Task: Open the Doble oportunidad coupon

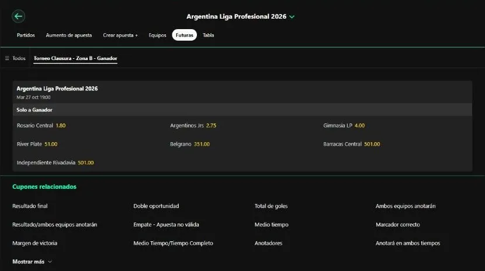Action: (x=156, y=206)
